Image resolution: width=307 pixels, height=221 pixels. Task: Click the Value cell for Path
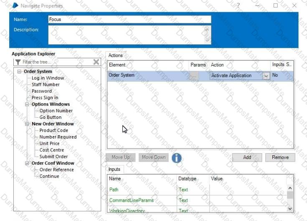[x=248, y=190]
